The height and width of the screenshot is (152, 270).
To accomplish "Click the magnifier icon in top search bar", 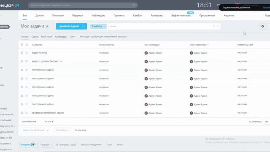I will pyautogui.click(x=134, y=5).
